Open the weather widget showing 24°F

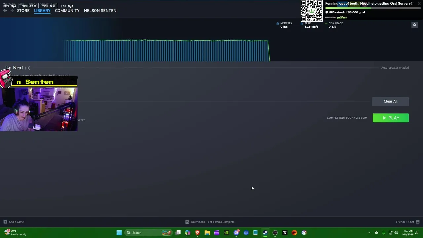(15, 233)
